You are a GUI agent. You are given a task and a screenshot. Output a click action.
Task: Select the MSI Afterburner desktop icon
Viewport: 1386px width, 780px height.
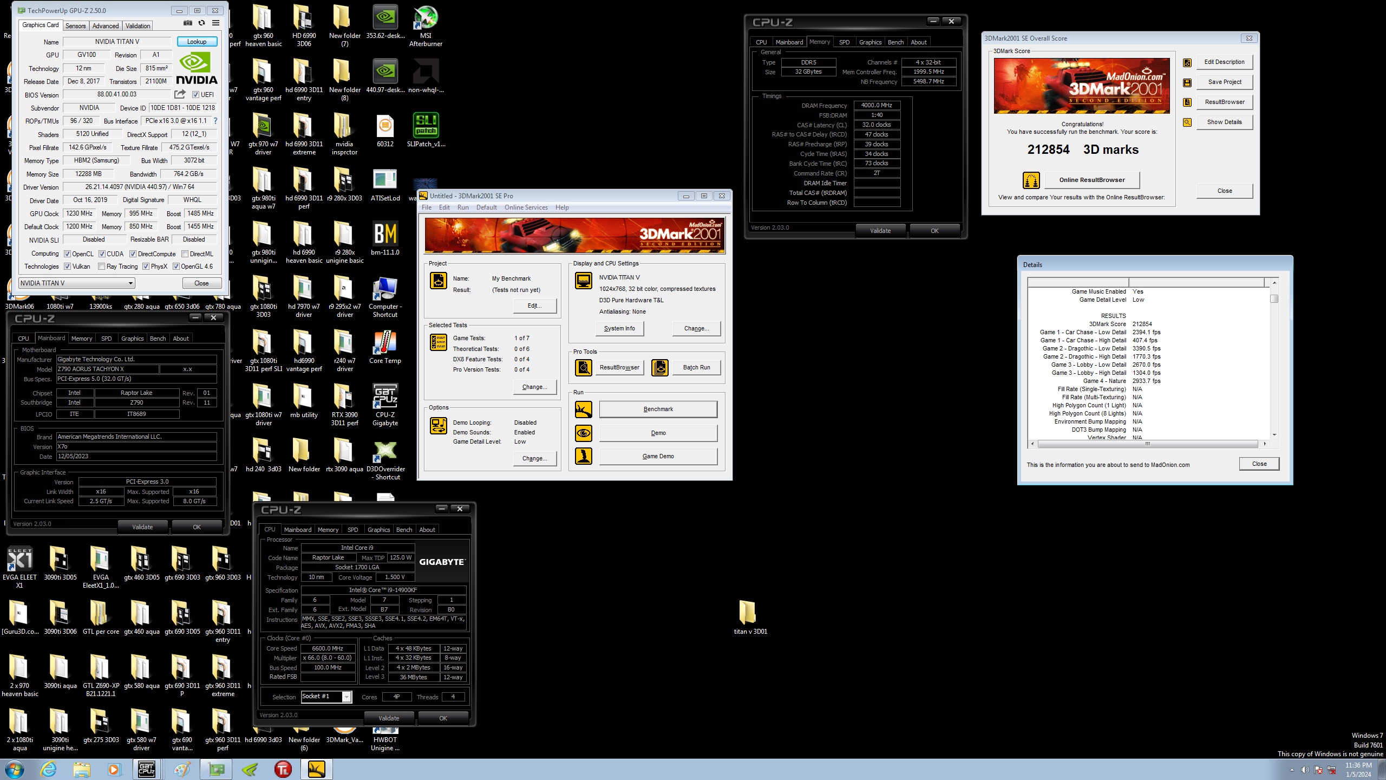426,26
